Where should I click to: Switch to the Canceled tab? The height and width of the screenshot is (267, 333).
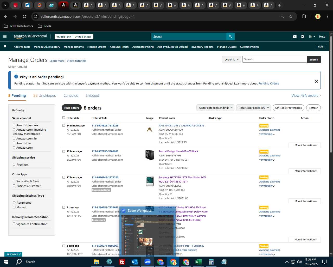coord(71,95)
